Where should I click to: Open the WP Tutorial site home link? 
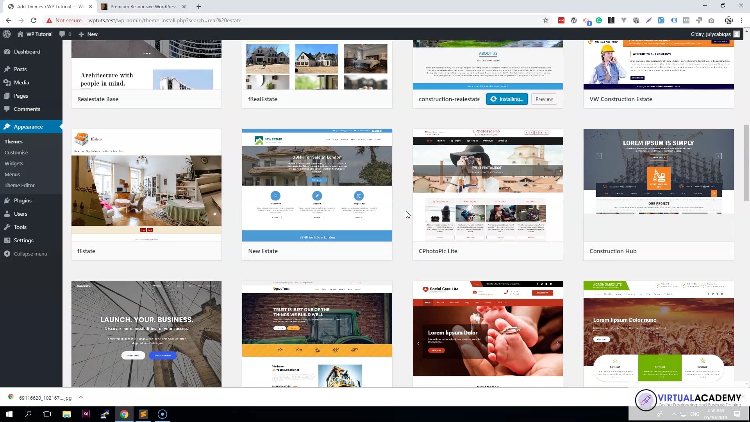(x=35, y=34)
